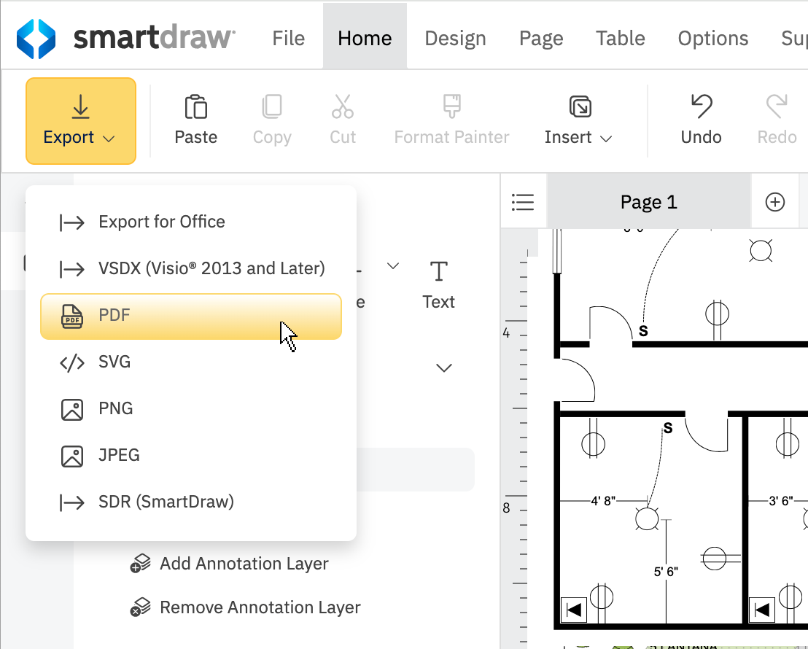Click the Format Painter icon
The width and height of the screenshot is (808, 649).
coord(451,106)
